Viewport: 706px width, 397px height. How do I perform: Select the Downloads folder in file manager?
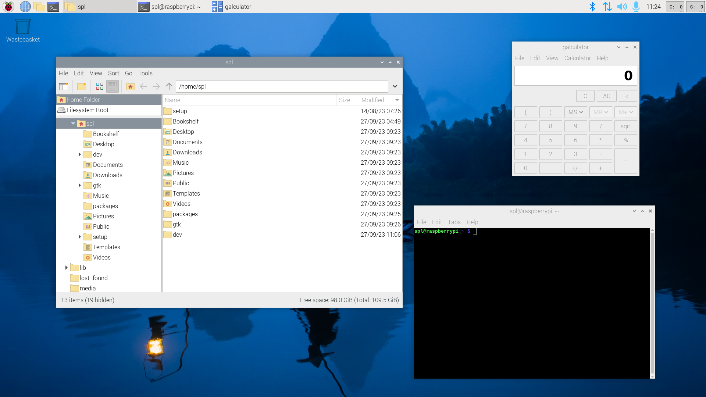click(187, 152)
